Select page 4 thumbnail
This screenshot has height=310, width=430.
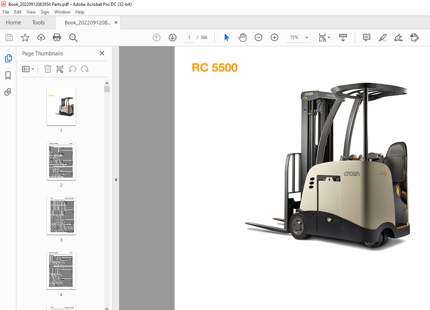pyautogui.click(x=62, y=271)
